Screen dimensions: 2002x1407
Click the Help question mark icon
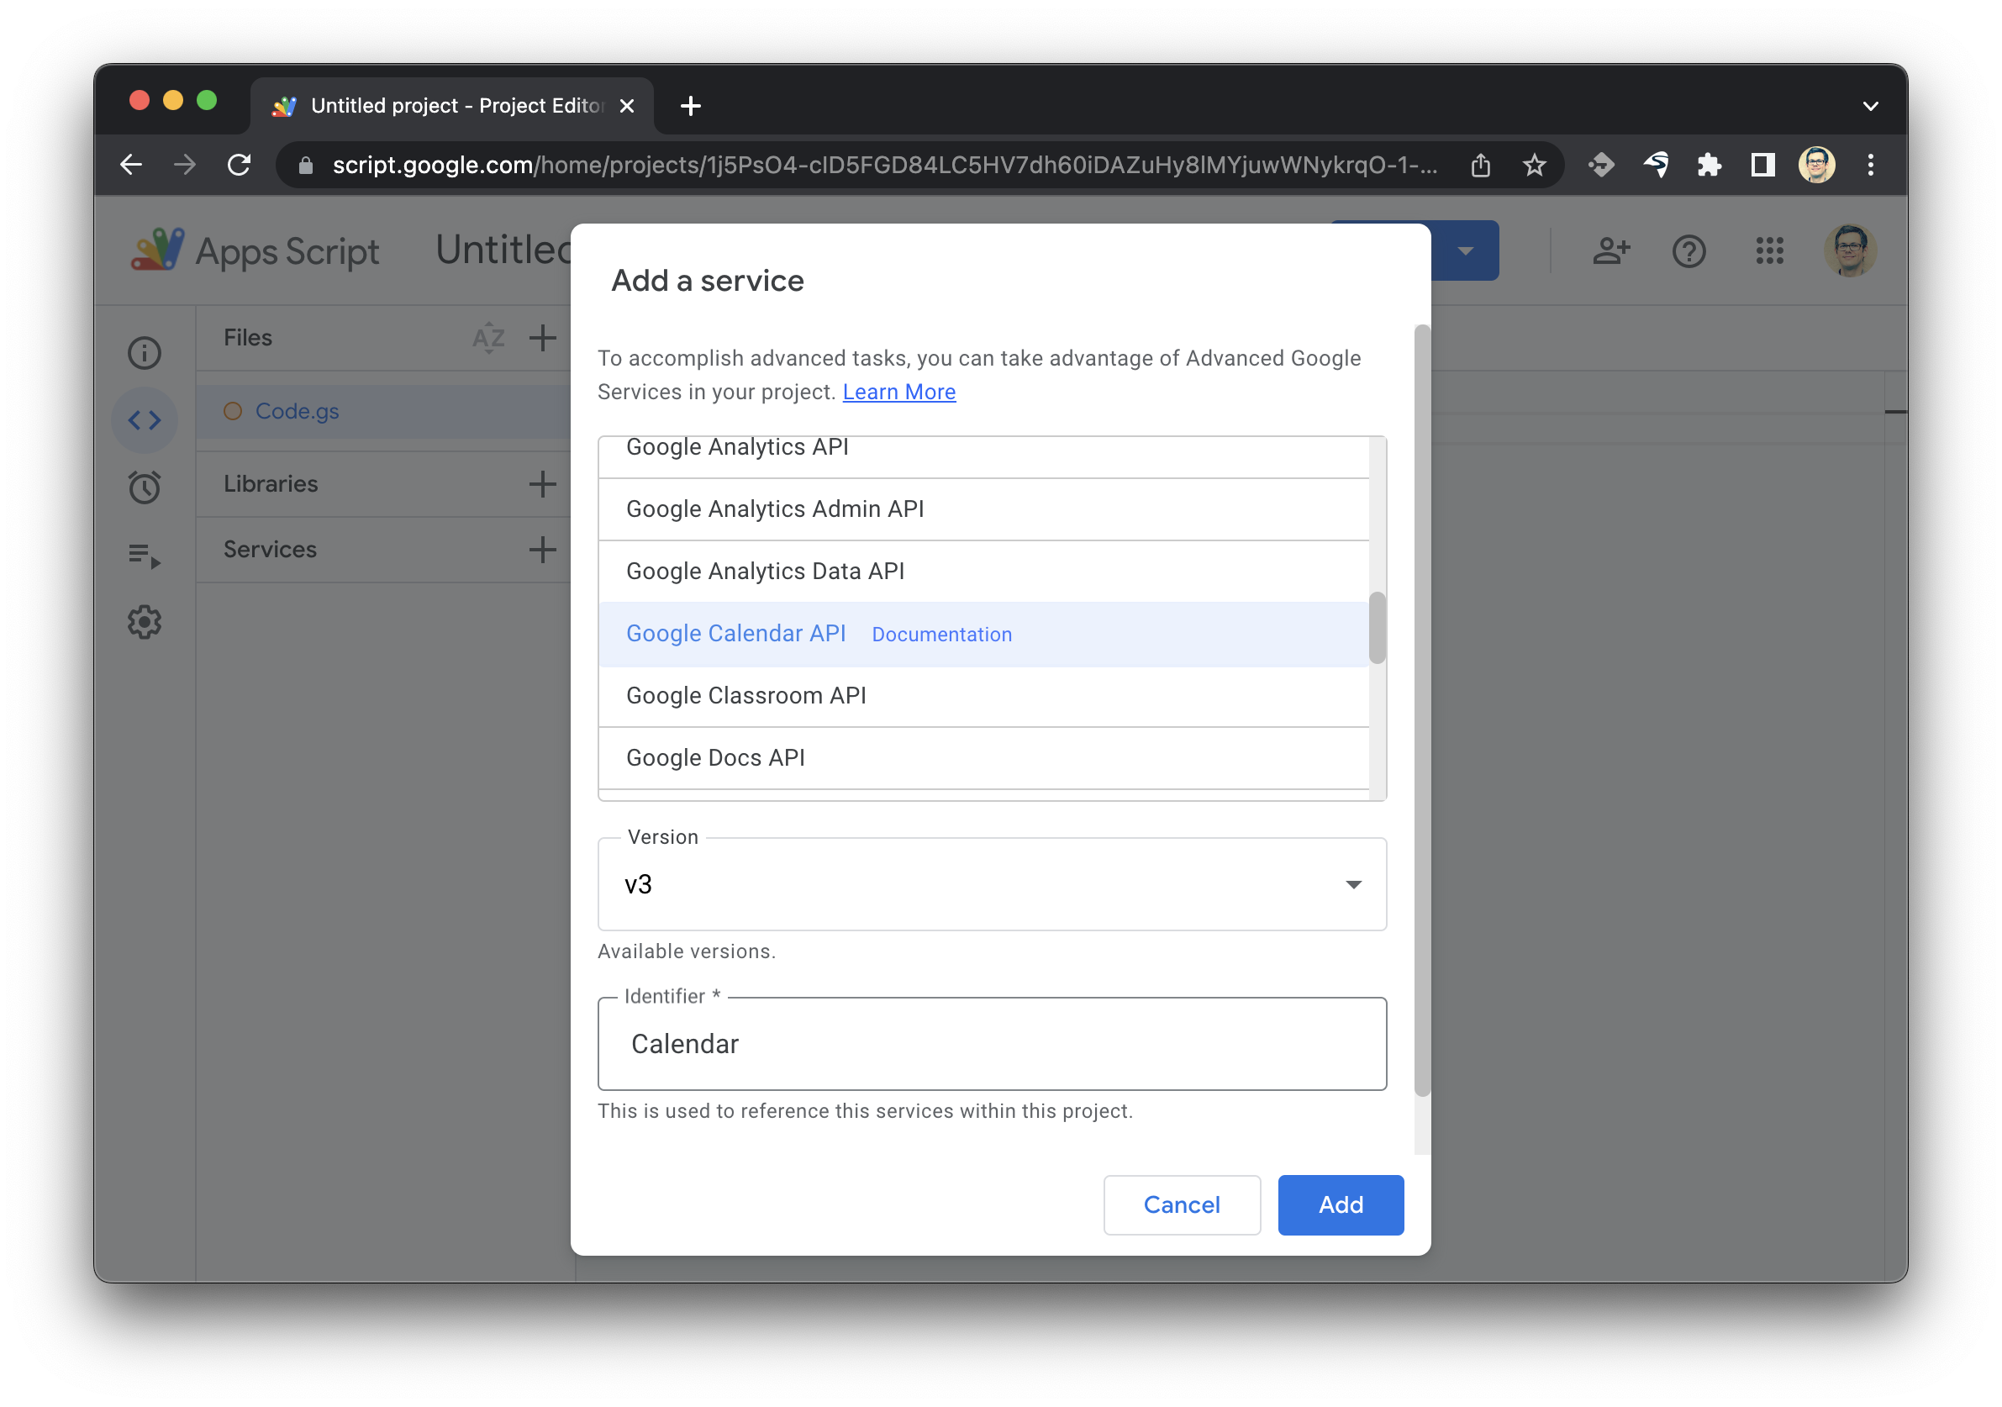click(x=1690, y=250)
